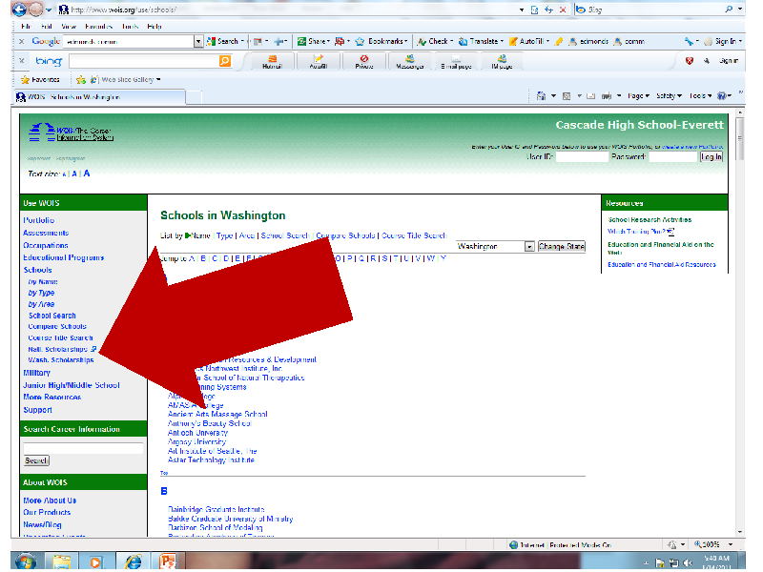
Task: Open the Military sidebar link
Action: click(37, 373)
